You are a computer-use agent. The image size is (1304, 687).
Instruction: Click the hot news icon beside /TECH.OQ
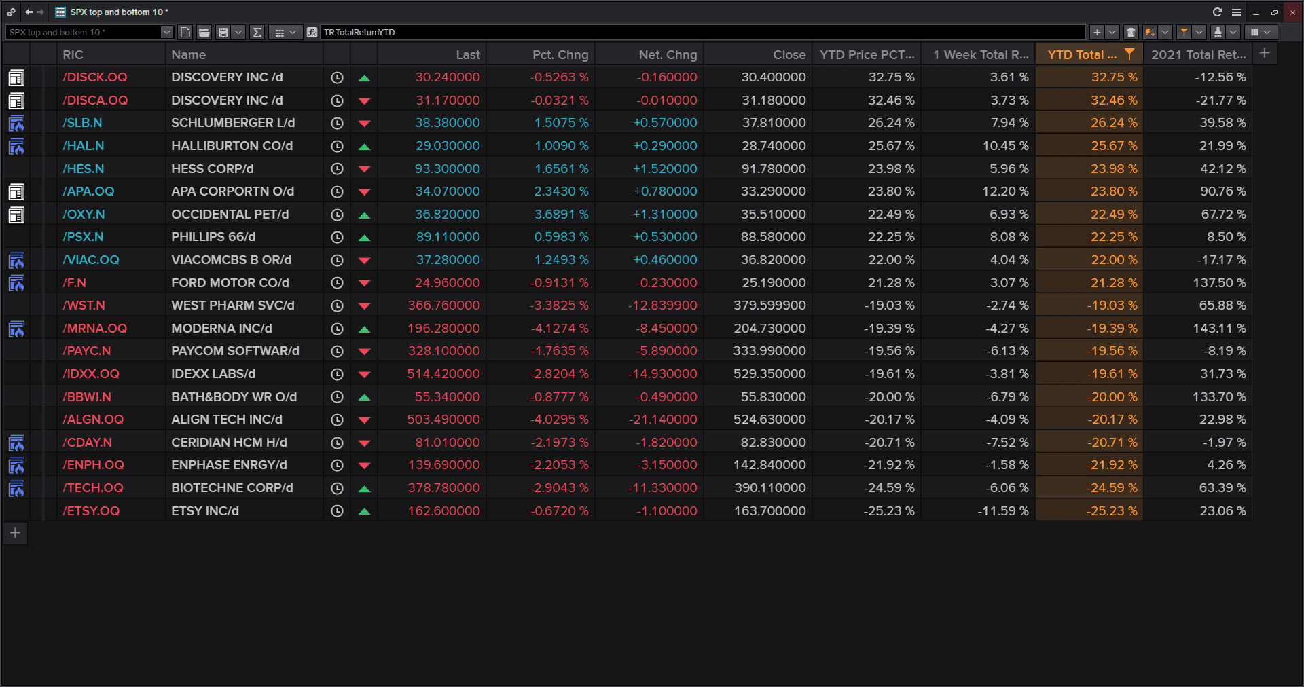tap(16, 488)
